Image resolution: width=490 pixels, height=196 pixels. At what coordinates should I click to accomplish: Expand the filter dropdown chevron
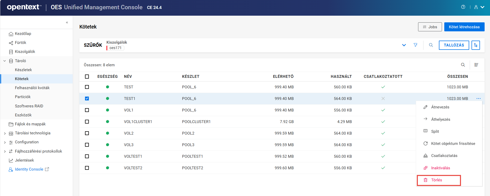pyautogui.click(x=404, y=45)
